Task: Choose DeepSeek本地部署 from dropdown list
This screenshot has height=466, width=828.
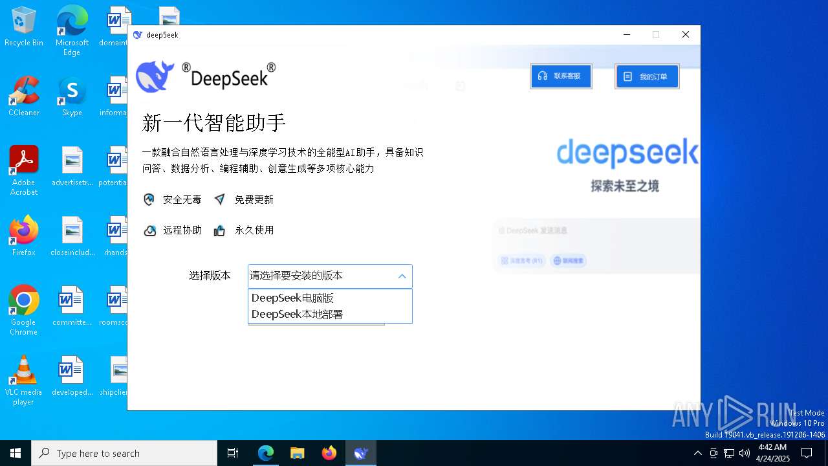Action: 330,314
